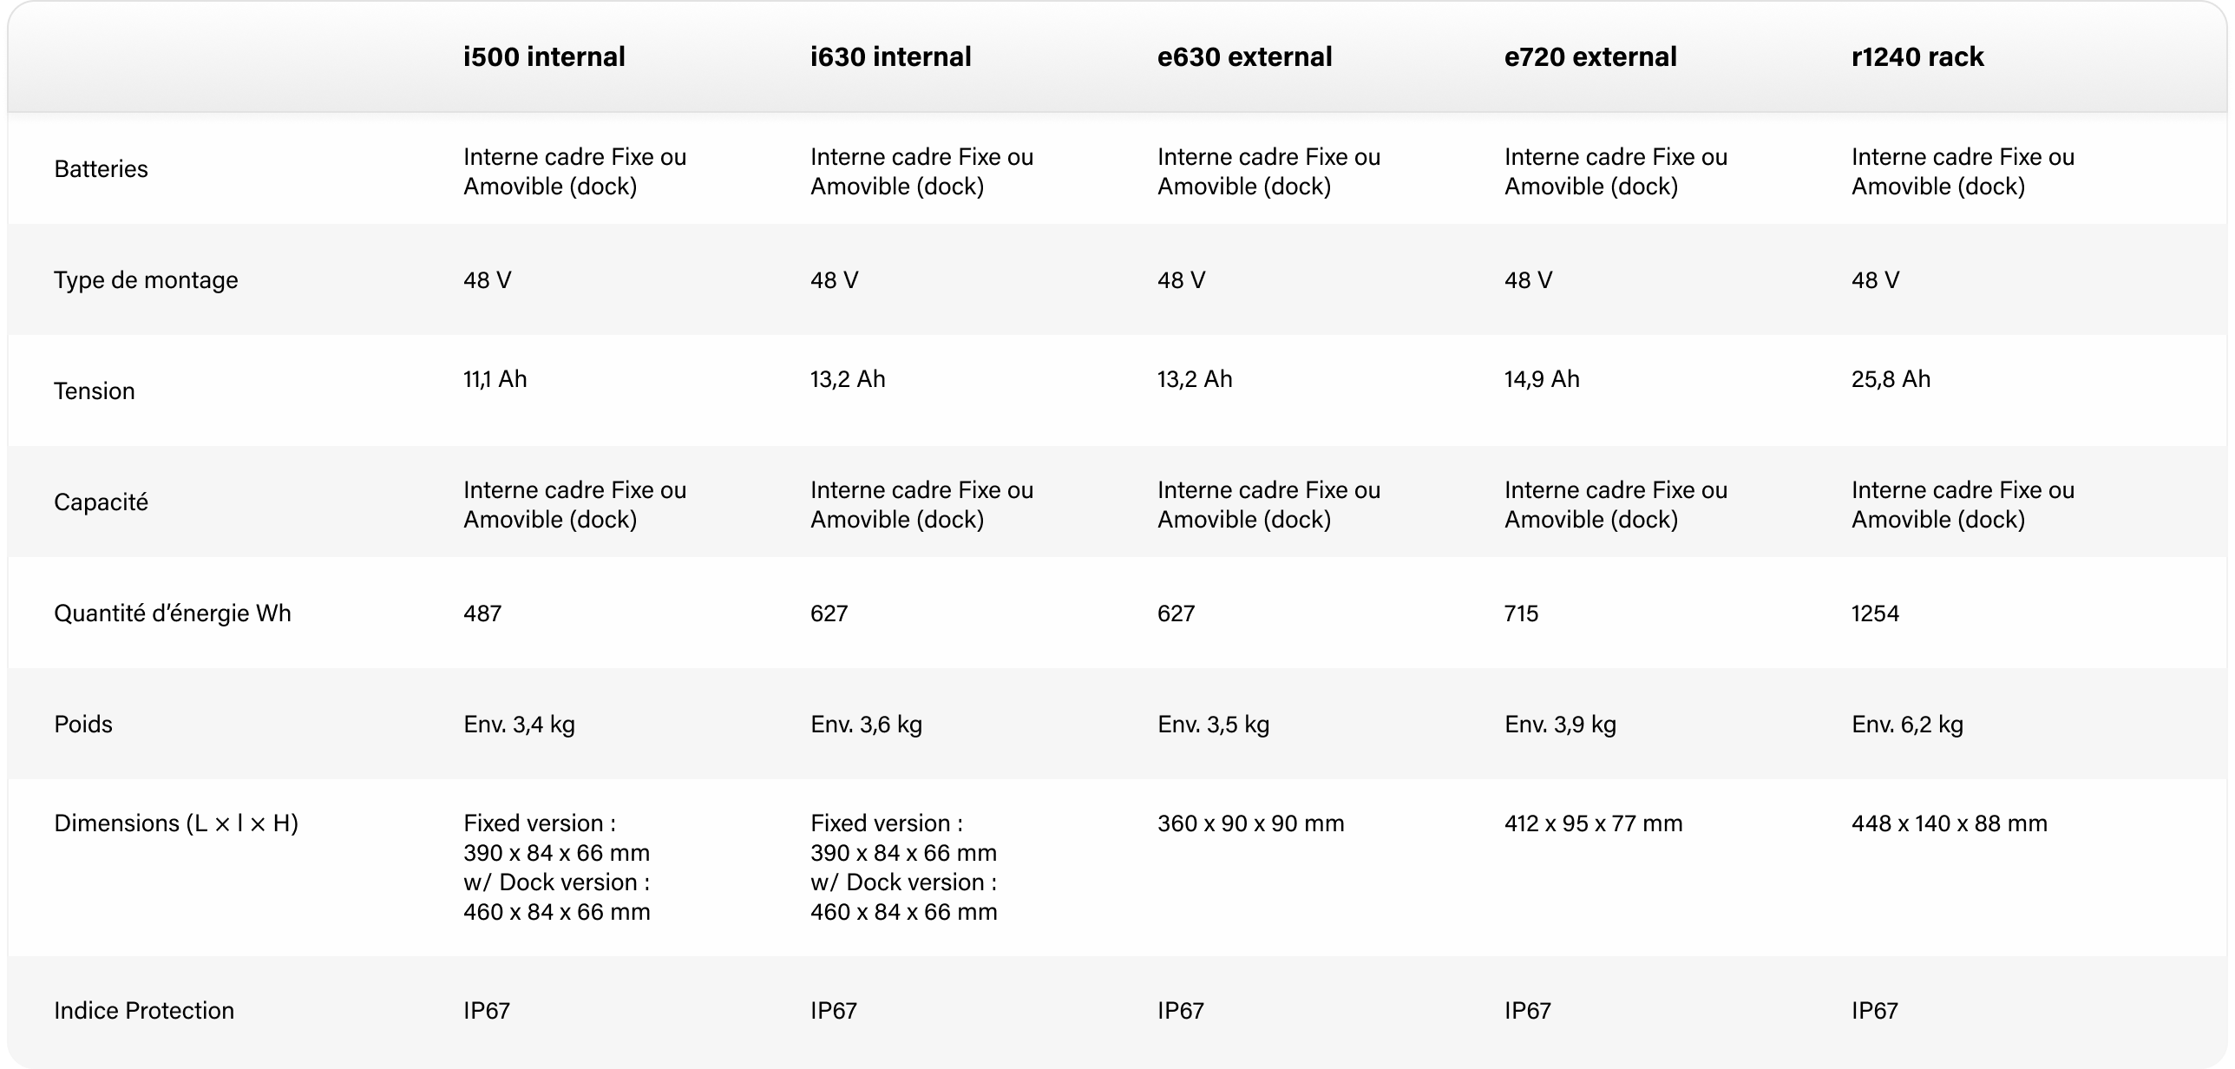
Task: Select the Indice Protection row label
Action: [x=144, y=1011]
